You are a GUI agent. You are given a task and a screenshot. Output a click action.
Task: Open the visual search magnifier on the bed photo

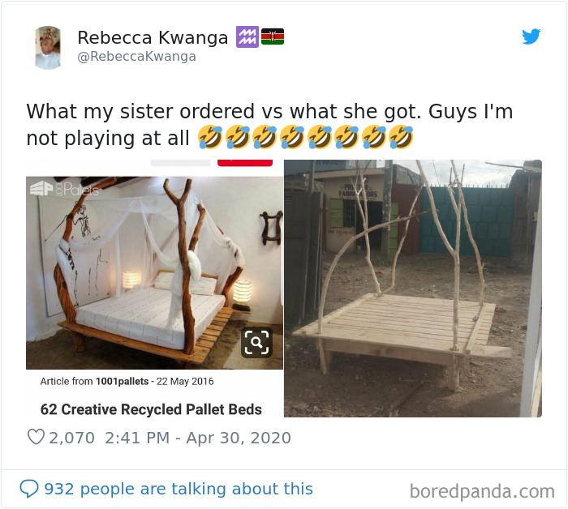[256, 342]
